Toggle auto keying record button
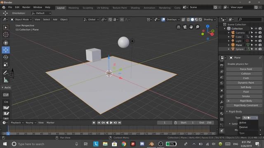This screenshot has height=148, width=264. click(94, 123)
